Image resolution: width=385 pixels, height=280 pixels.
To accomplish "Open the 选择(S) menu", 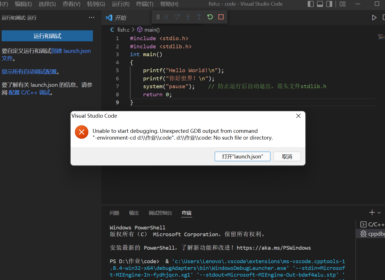I will pos(47,4).
